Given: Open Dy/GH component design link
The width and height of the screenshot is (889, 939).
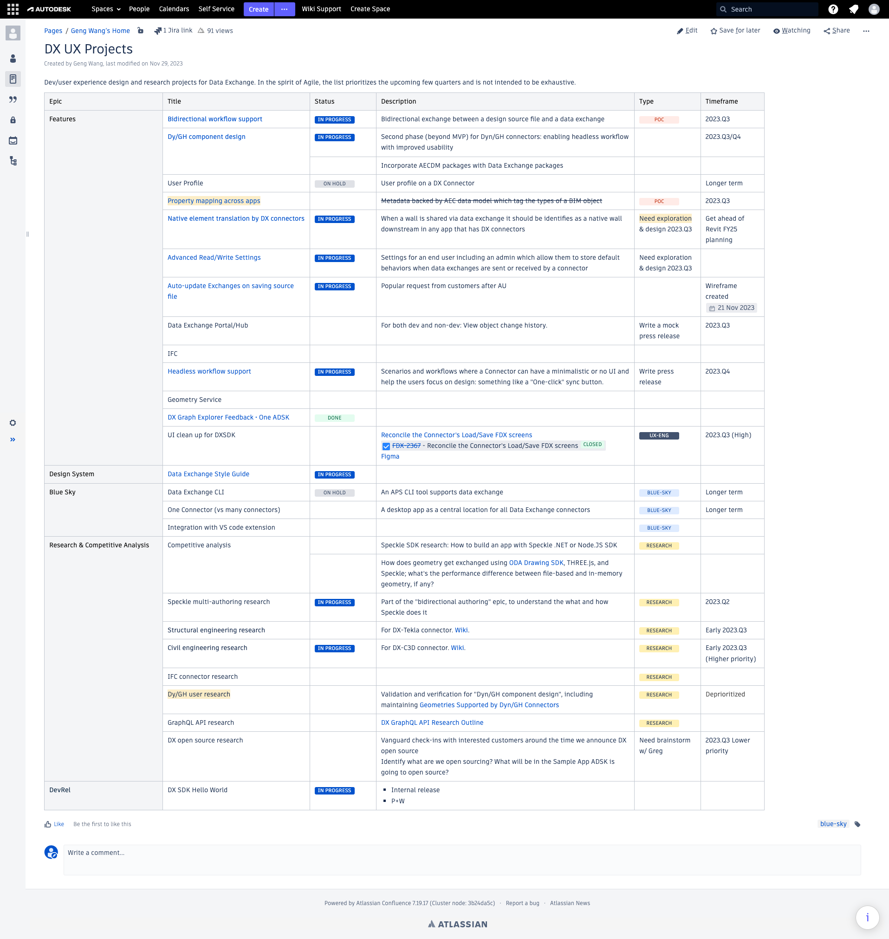Looking at the screenshot, I should tap(207, 137).
